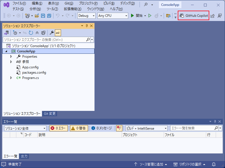
Task: Open the デバッグ(D) menu
Action: pos(127,3)
